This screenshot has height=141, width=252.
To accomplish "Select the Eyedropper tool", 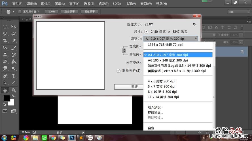I will click(14, 41).
